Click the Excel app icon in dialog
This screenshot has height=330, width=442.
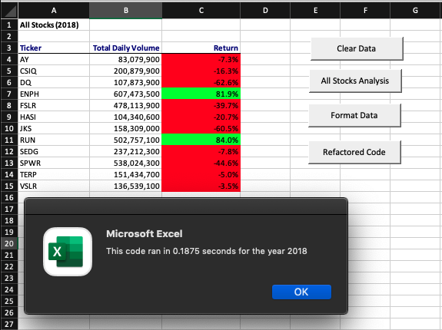tap(68, 252)
